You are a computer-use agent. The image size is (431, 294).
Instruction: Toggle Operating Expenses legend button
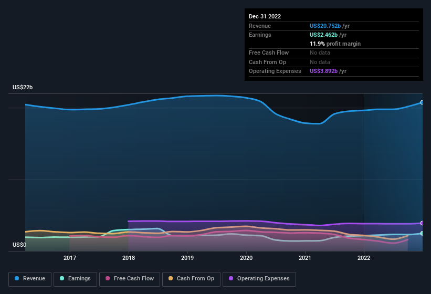pyautogui.click(x=259, y=279)
